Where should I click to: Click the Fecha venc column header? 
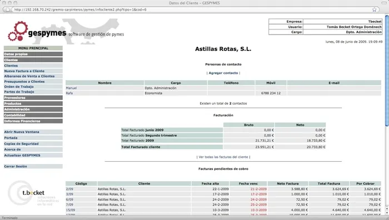pyautogui.click(x=248, y=183)
